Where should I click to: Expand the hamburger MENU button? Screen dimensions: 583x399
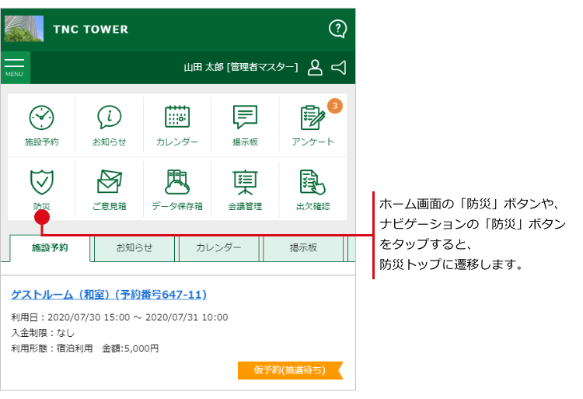coord(15,67)
